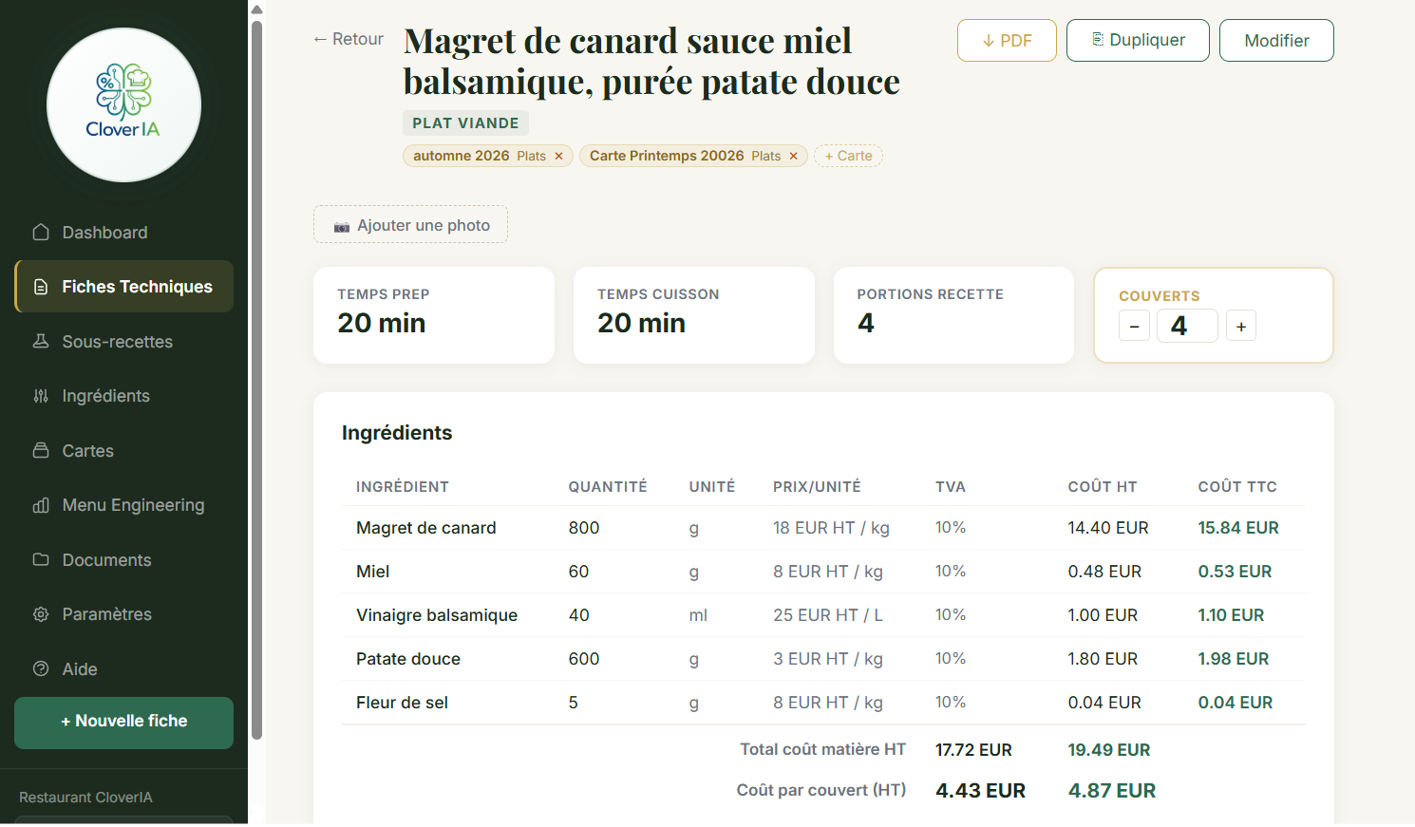Select the Fleur de sel ingredient

[402, 703]
